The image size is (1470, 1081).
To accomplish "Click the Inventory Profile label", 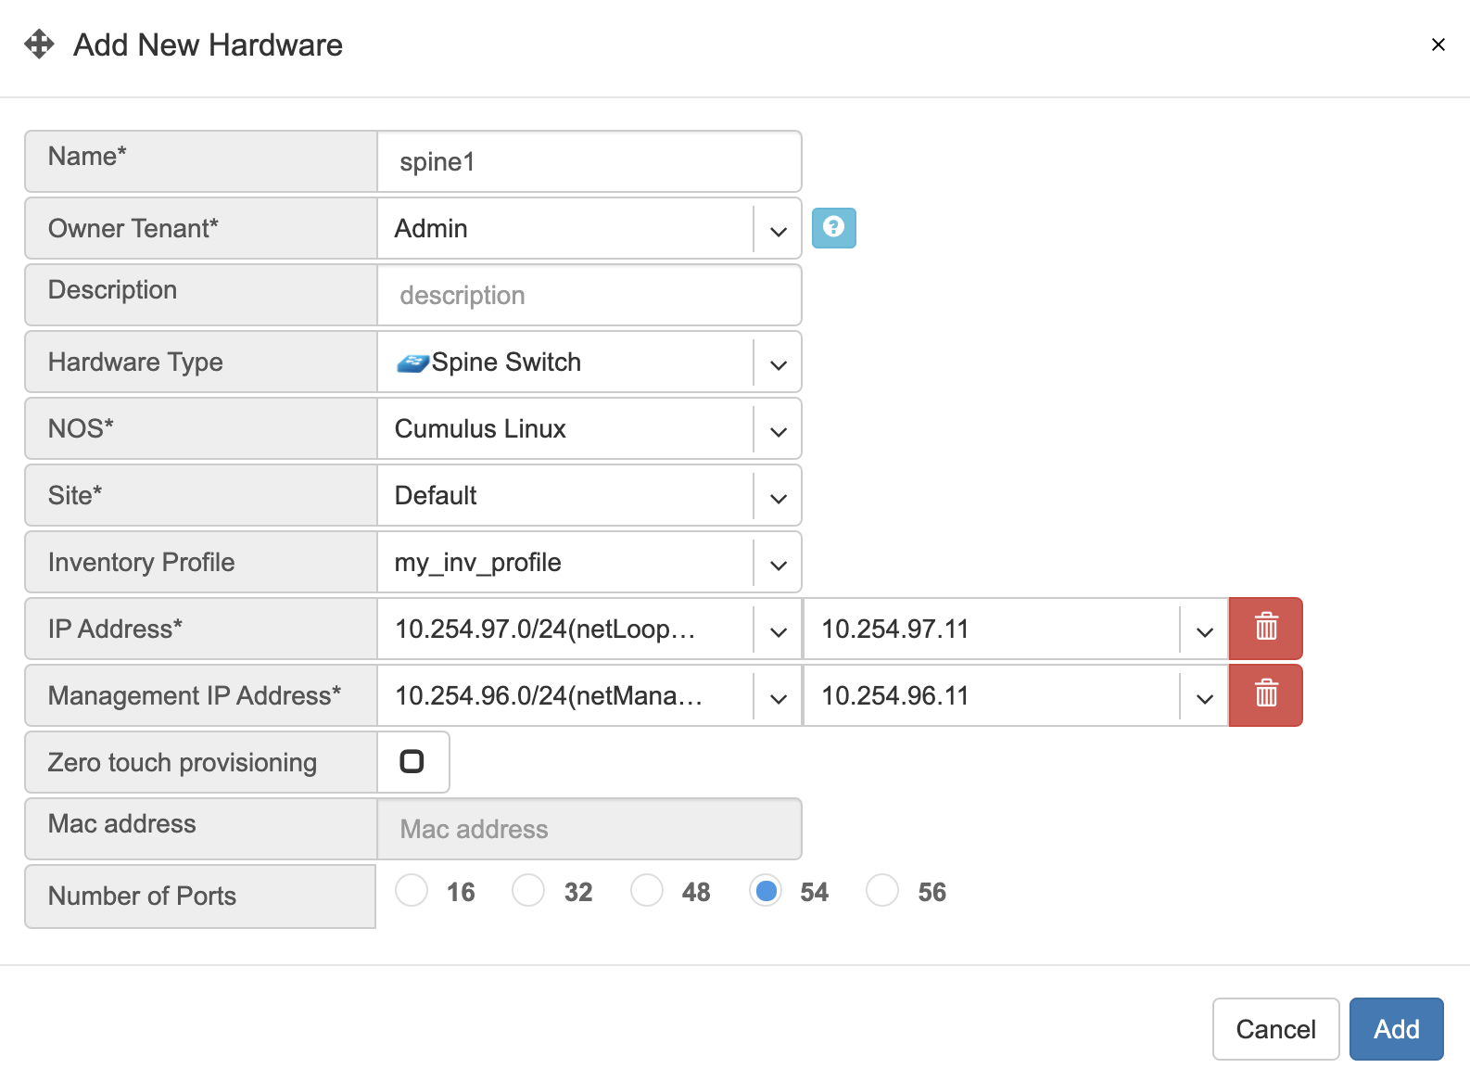I will pyautogui.click(x=141, y=562).
